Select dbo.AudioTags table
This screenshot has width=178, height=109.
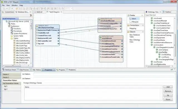20,46
